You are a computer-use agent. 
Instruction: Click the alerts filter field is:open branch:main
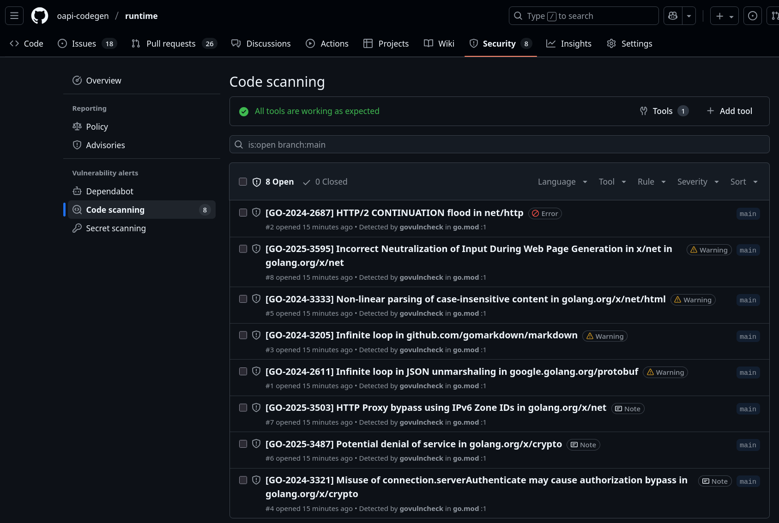(500, 144)
